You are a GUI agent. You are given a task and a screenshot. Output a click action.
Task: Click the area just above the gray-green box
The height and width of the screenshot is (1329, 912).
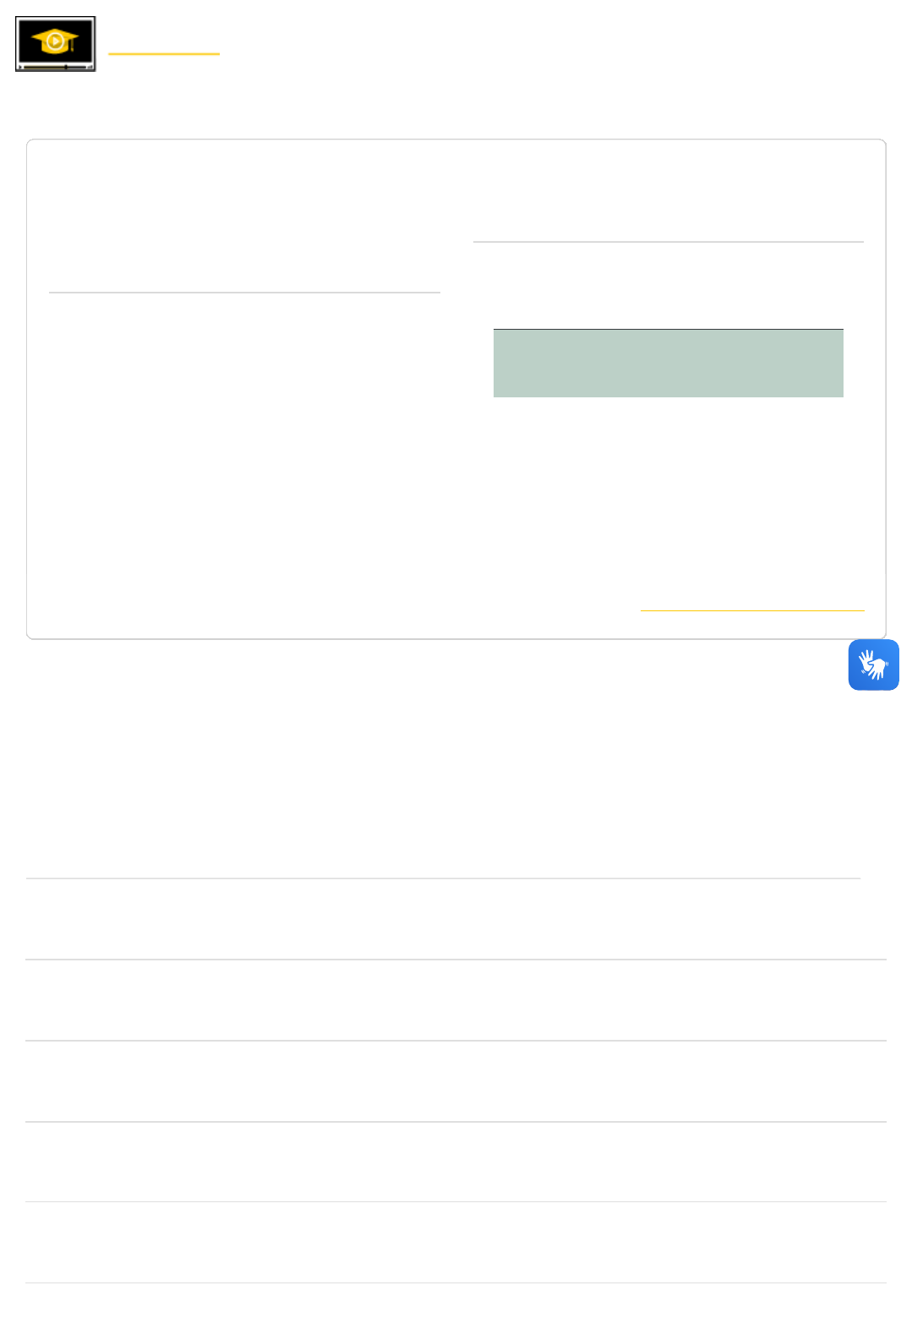click(668, 287)
